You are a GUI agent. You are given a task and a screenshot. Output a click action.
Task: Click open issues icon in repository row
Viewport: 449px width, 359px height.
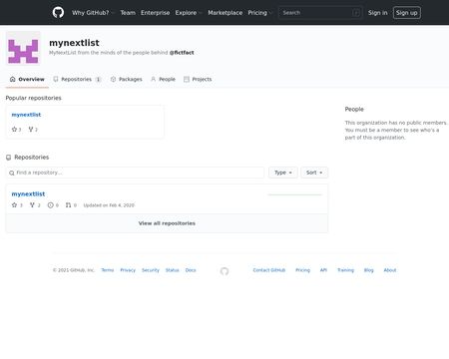51,205
